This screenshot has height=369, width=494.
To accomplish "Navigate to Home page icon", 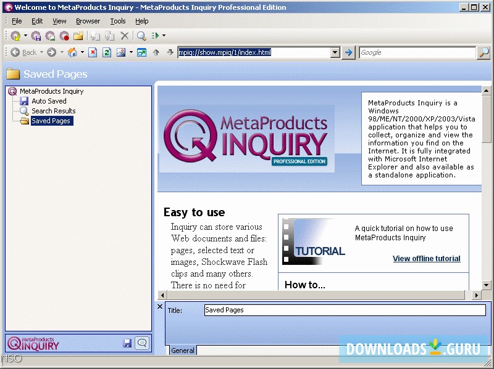I will point(72,52).
